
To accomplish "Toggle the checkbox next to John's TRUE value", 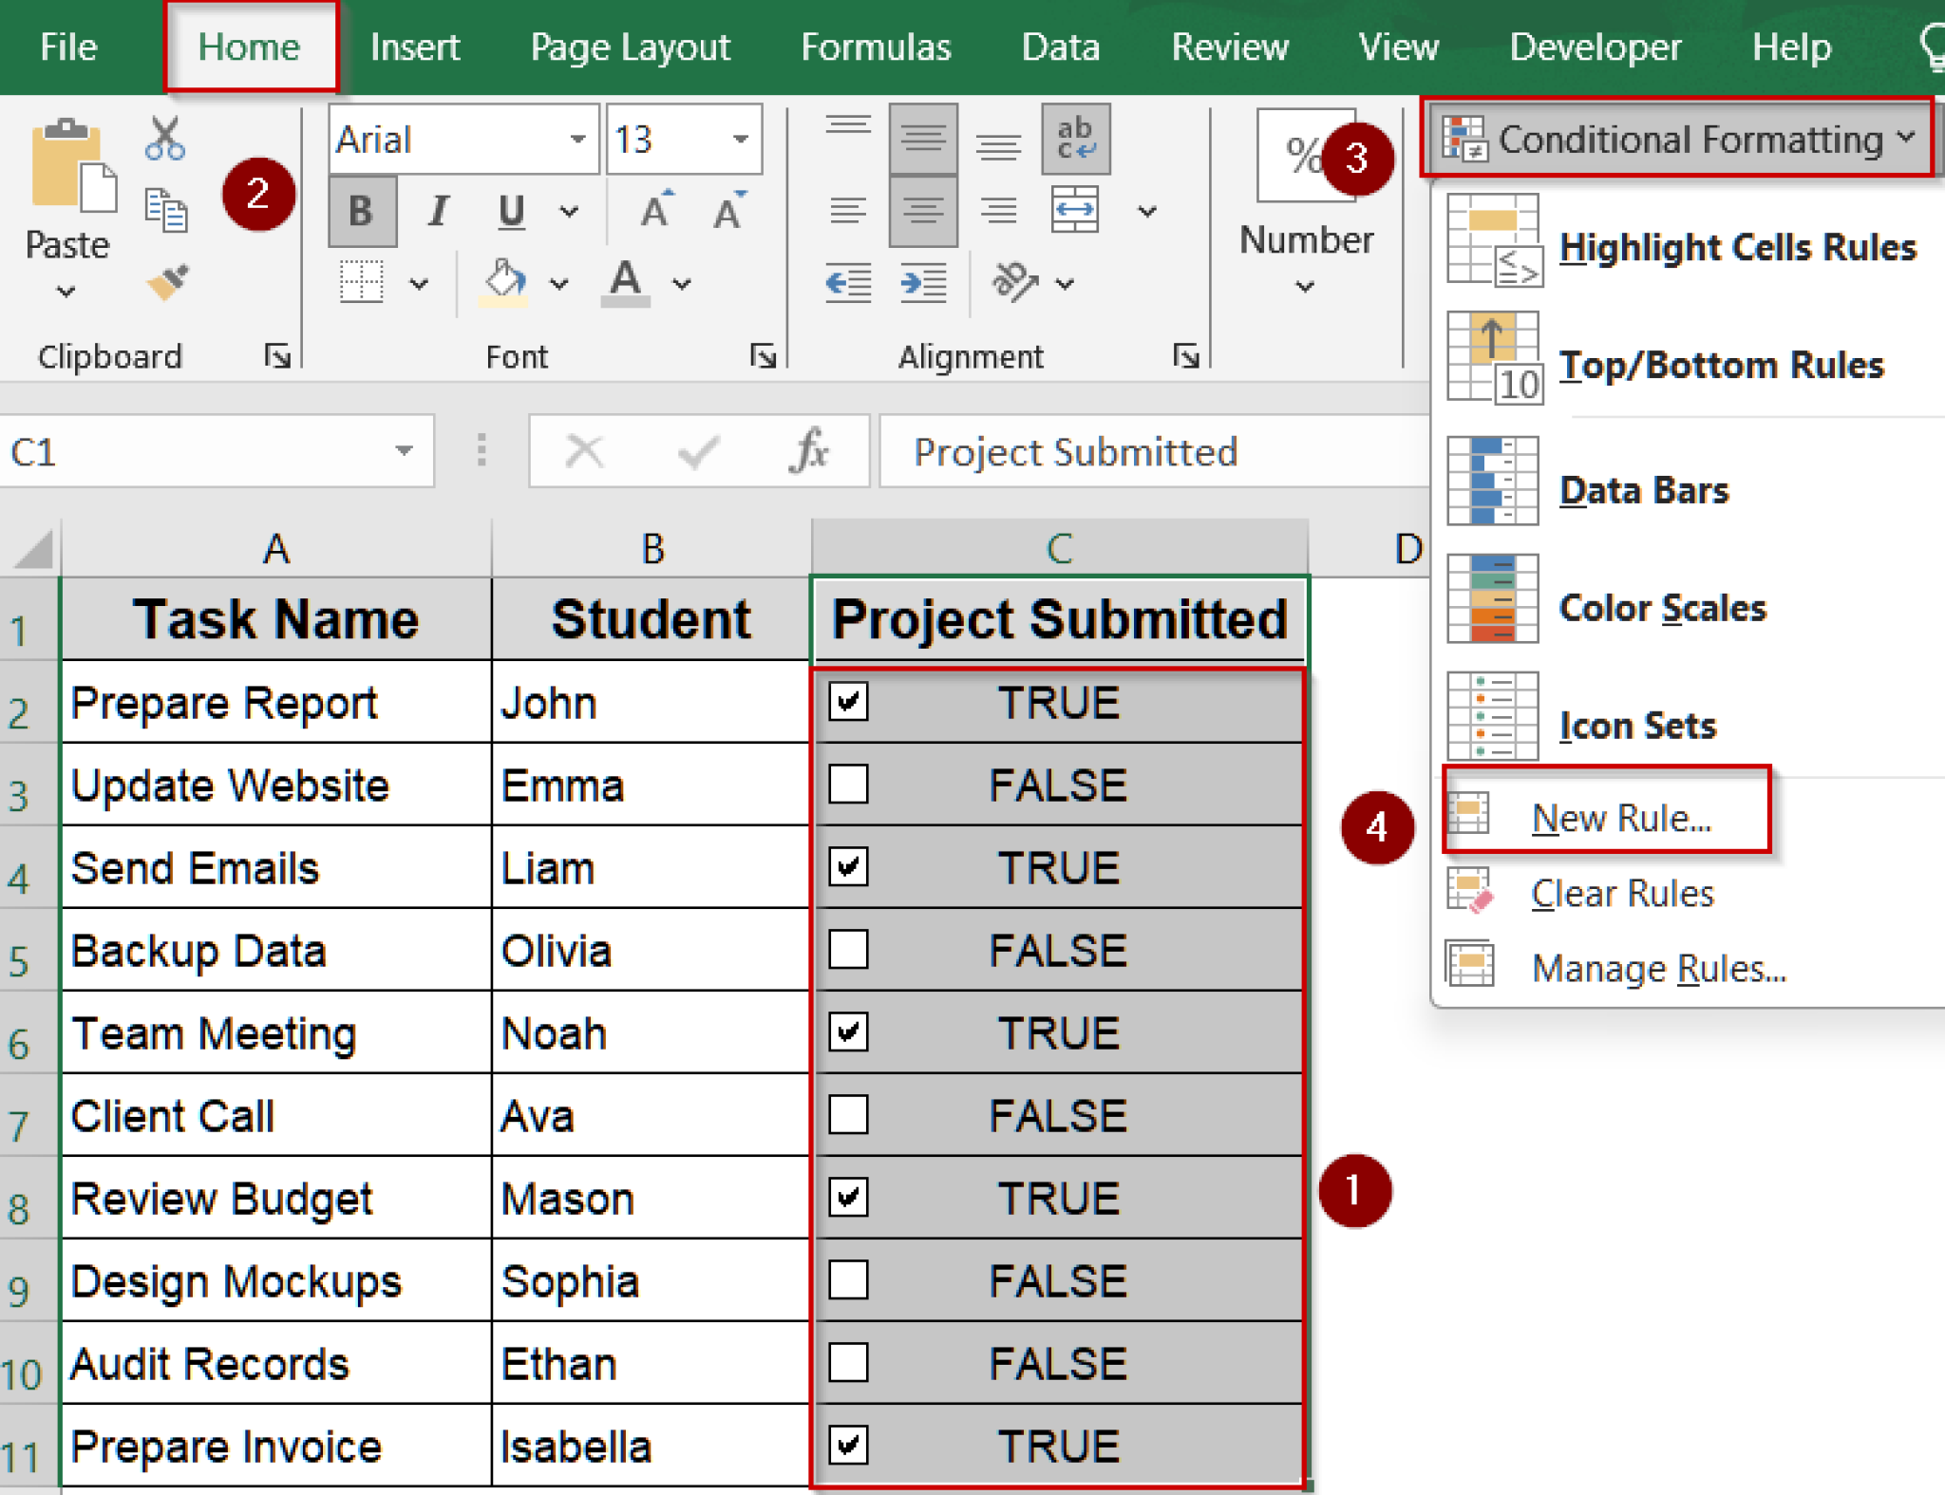I will pyautogui.click(x=850, y=703).
